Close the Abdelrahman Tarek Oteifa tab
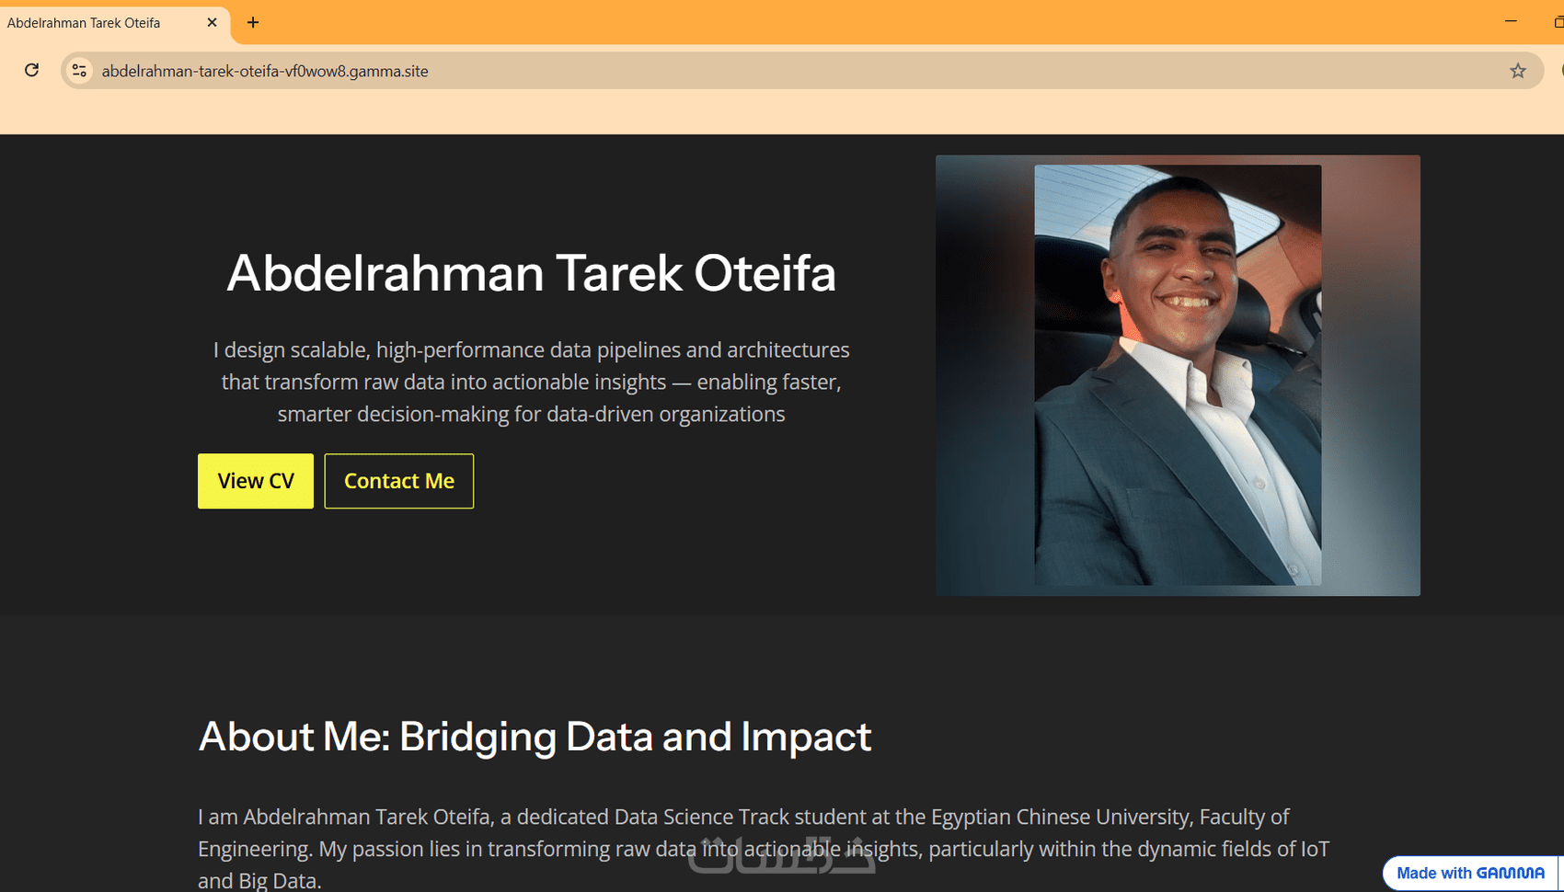 (x=212, y=22)
